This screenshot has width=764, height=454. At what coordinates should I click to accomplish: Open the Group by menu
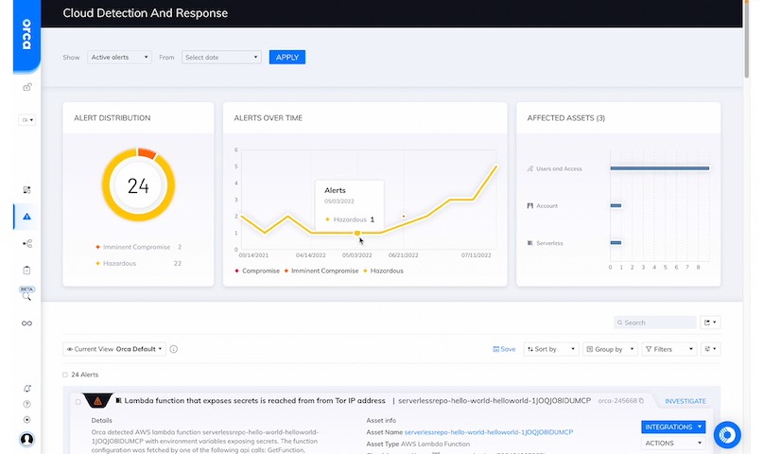(x=609, y=349)
